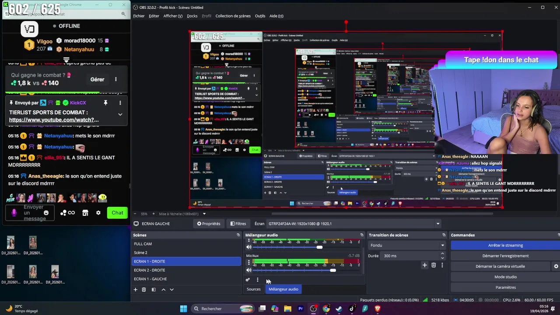Click Gérer on the chat poll
Viewport: 560px width, 315px height.
97,79
